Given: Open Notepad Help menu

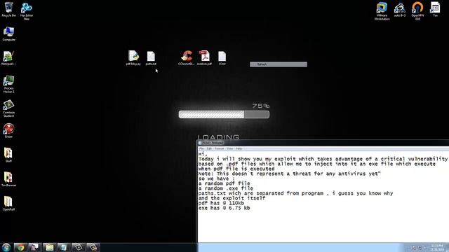Looking at the screenshot, I should click(x=239, y=148).
